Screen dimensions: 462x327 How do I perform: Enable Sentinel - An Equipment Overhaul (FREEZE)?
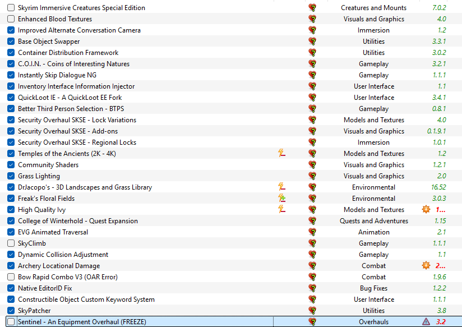click(11, 322)
